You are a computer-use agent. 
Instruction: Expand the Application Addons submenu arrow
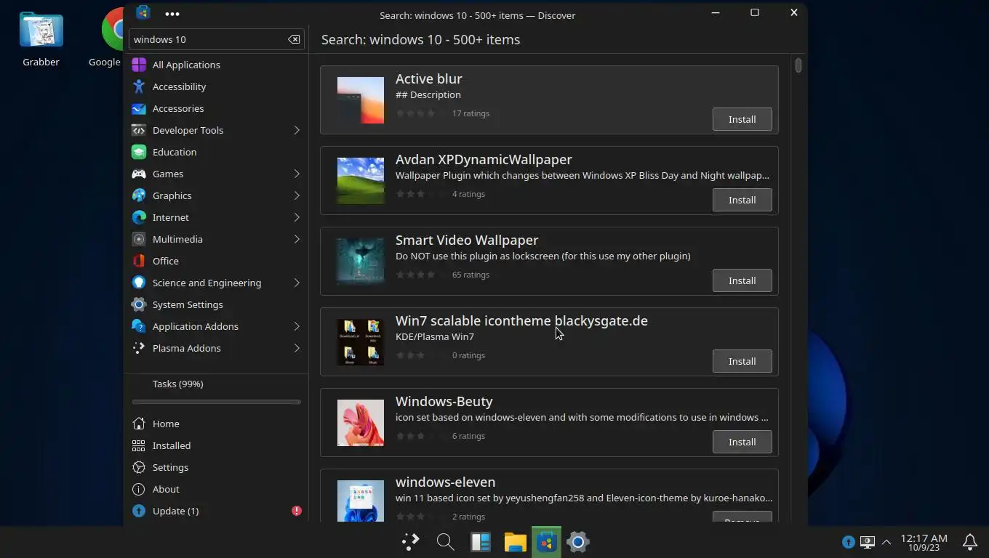297,326
